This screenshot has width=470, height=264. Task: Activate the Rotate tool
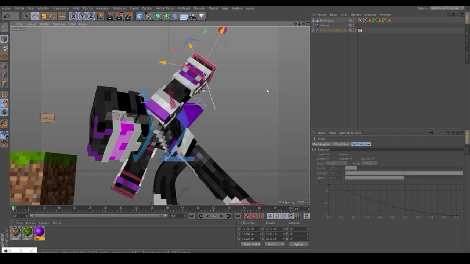tap(53, 16)
